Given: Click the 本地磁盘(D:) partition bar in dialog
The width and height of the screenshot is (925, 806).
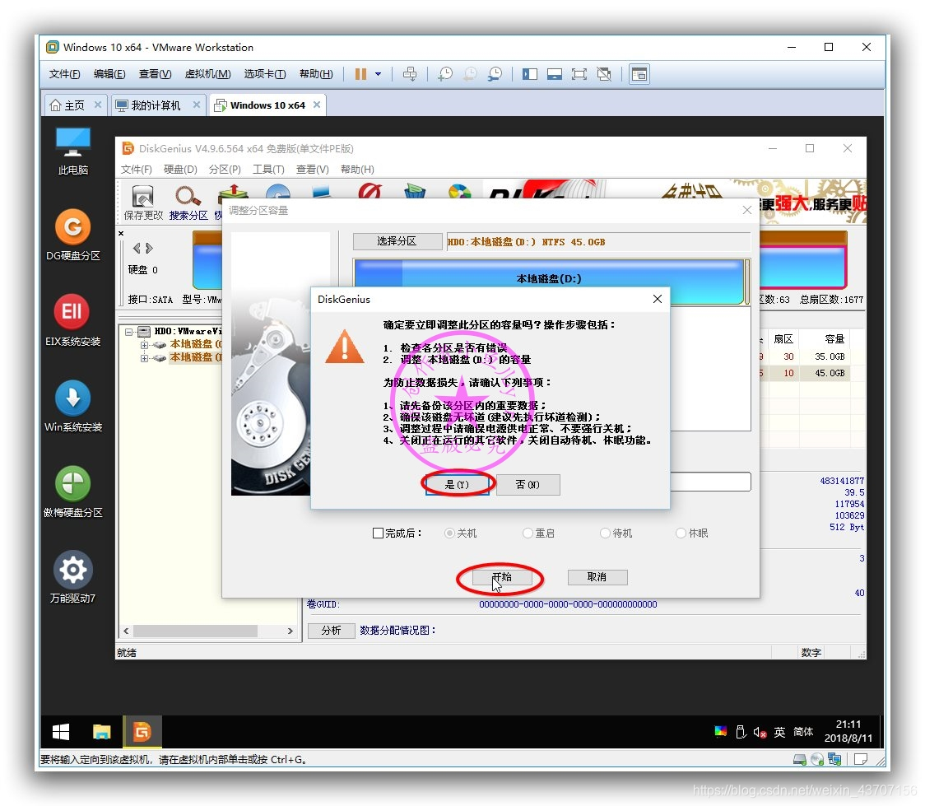Looking at the screenshot, I should click(x=549, y=282).
